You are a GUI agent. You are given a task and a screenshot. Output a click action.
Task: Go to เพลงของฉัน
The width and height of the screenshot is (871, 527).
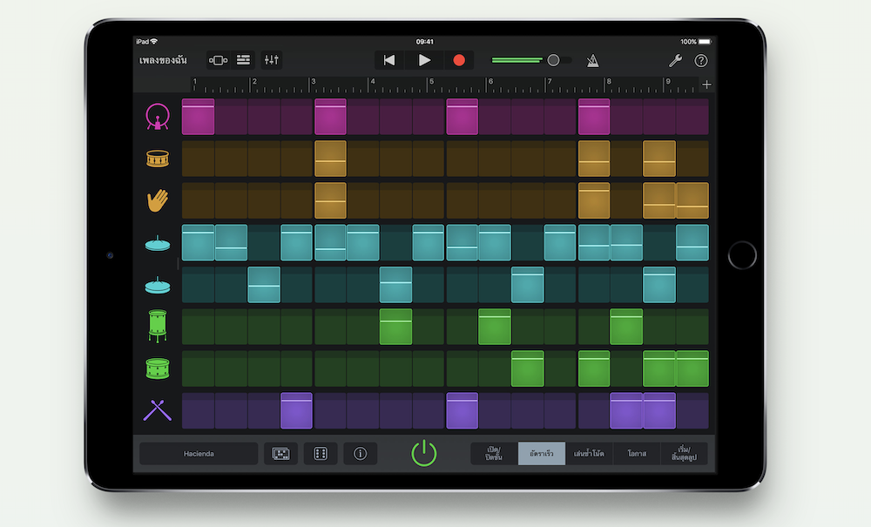point(163,60)
